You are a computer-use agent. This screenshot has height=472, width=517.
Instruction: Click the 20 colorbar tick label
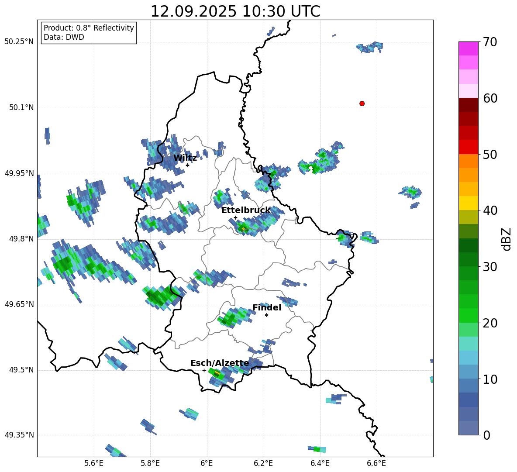(x=490, y=323)
